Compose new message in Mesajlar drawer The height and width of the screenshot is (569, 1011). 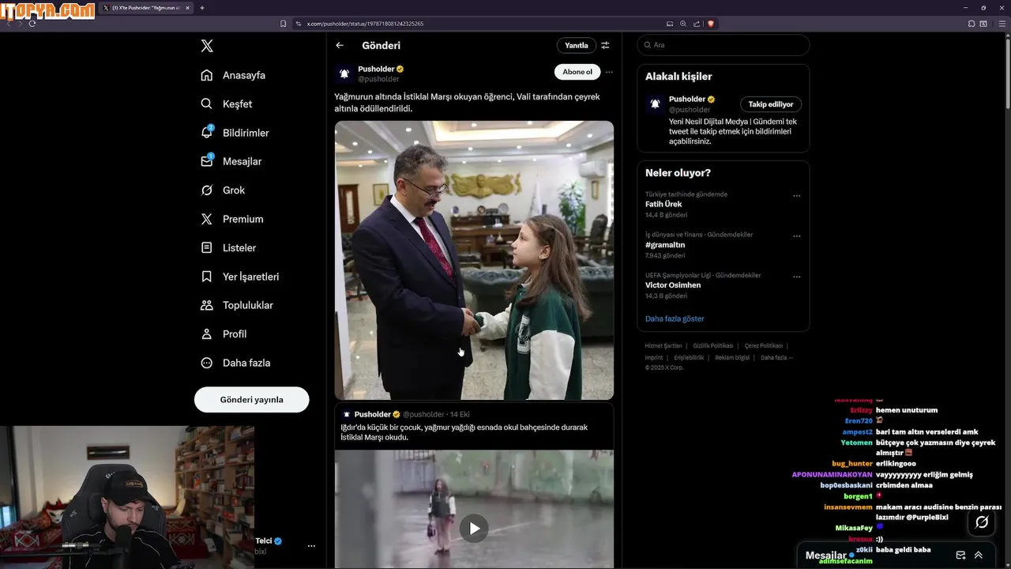(x=960, y=556)
